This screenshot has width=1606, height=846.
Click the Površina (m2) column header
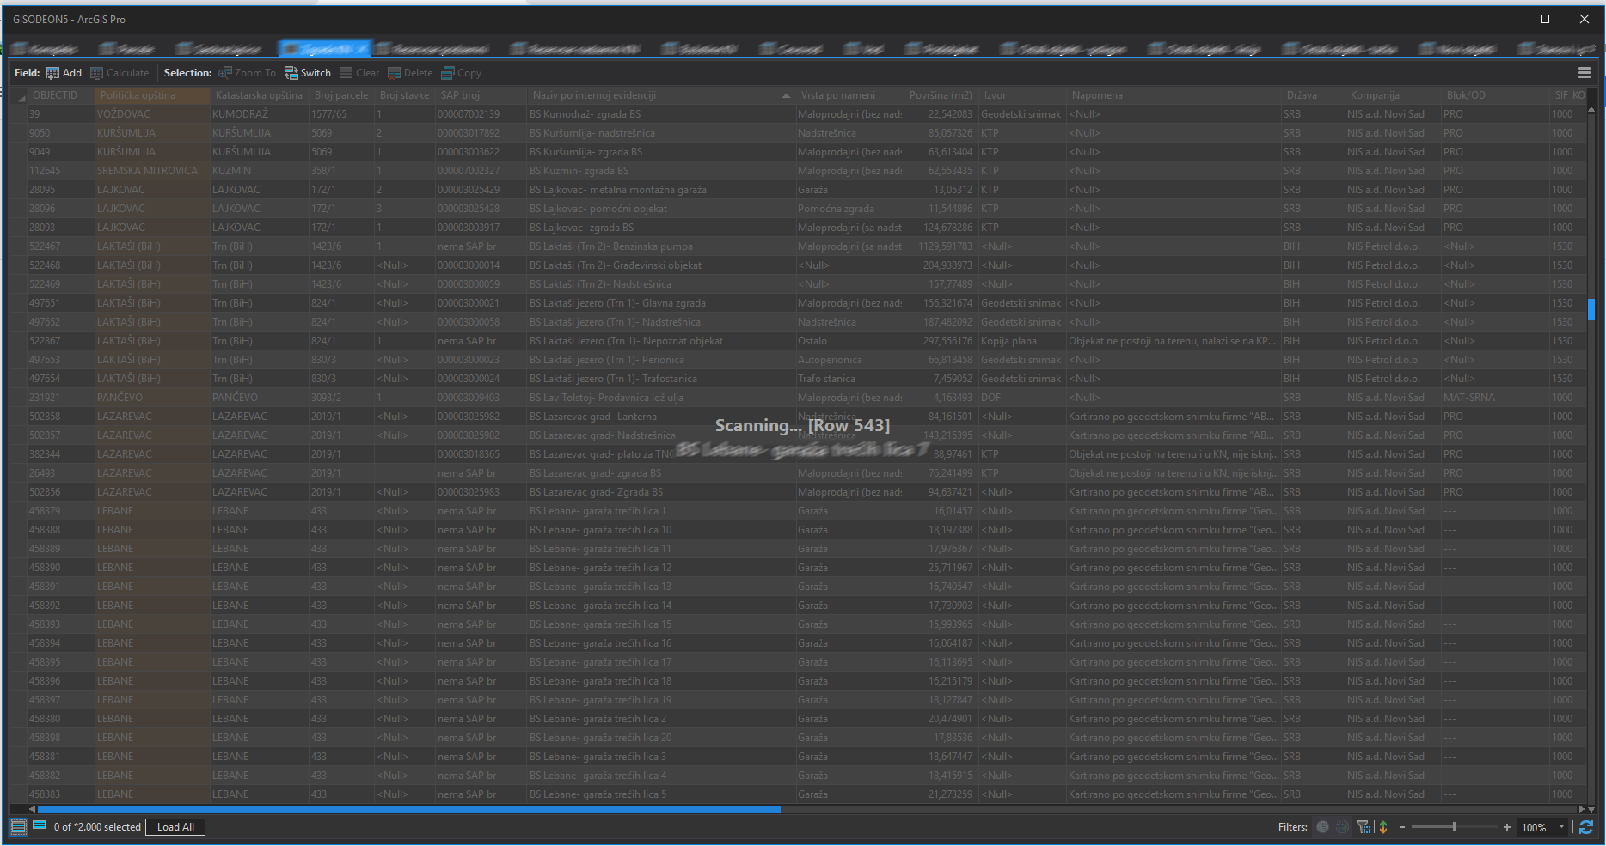tap(941, 95)
